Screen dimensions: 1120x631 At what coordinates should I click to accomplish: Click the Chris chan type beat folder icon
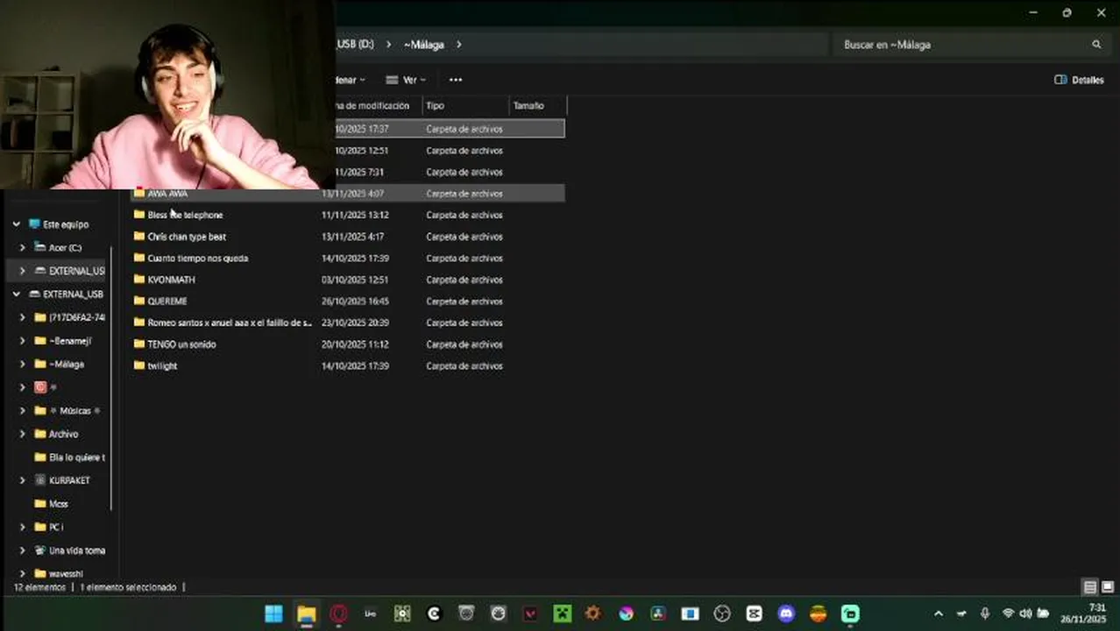pos(139,237)
